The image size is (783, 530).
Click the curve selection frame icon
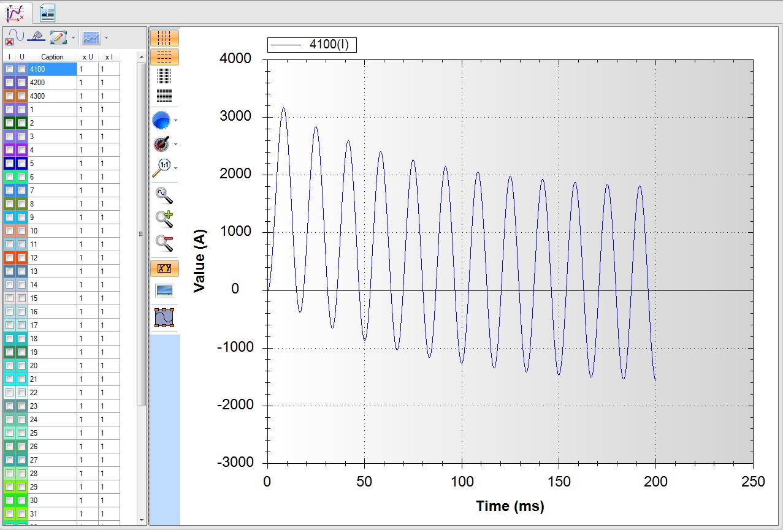click(164, 317)
